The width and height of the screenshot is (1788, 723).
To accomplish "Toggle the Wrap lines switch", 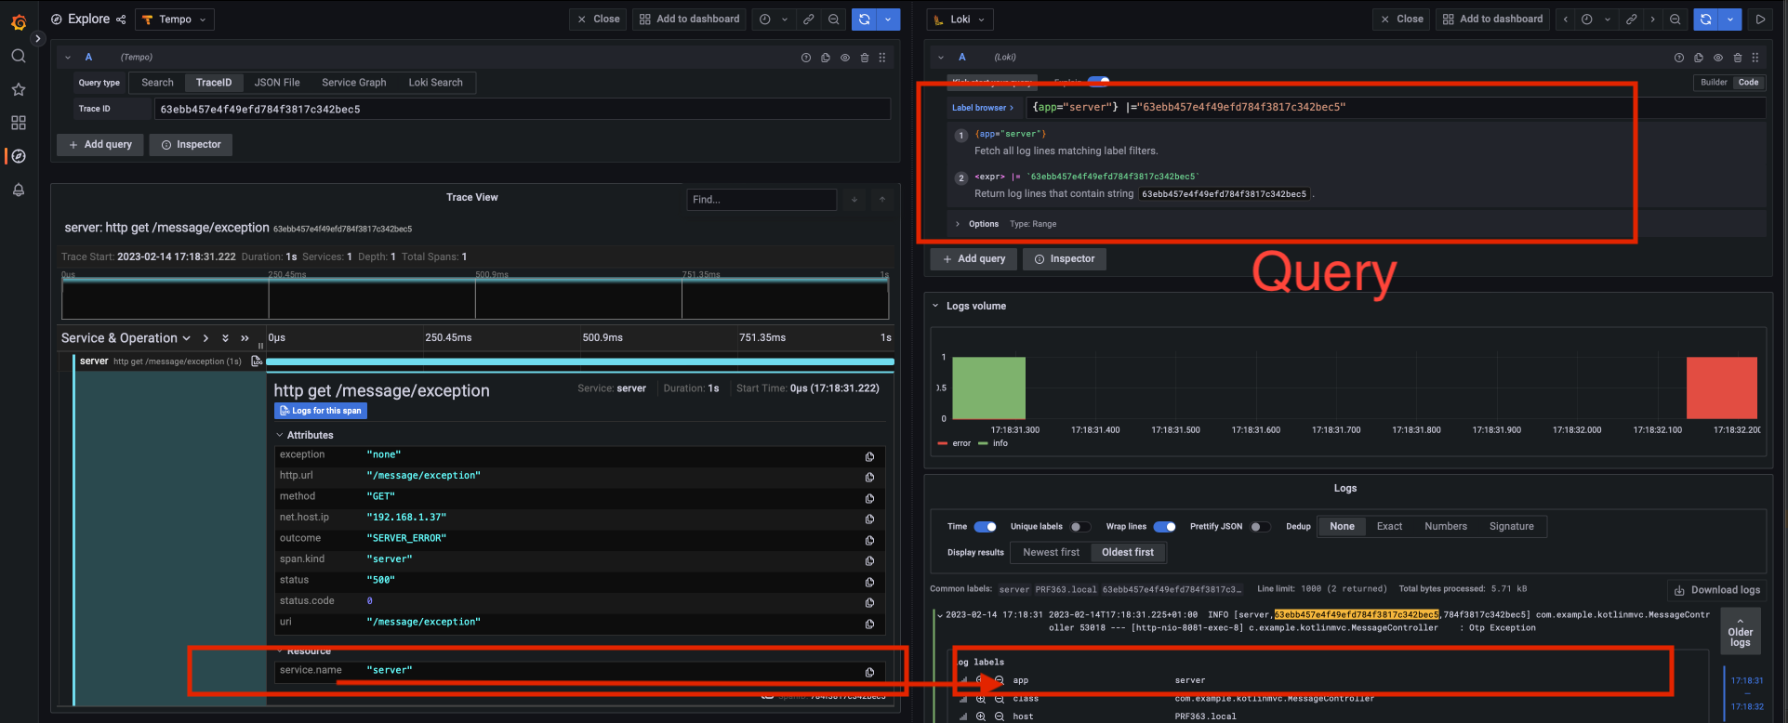I will coord(1165,527).
